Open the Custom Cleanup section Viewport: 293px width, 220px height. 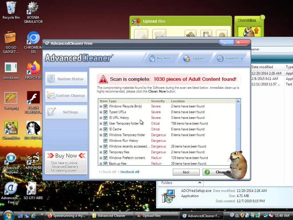click(x=66, y=95)
